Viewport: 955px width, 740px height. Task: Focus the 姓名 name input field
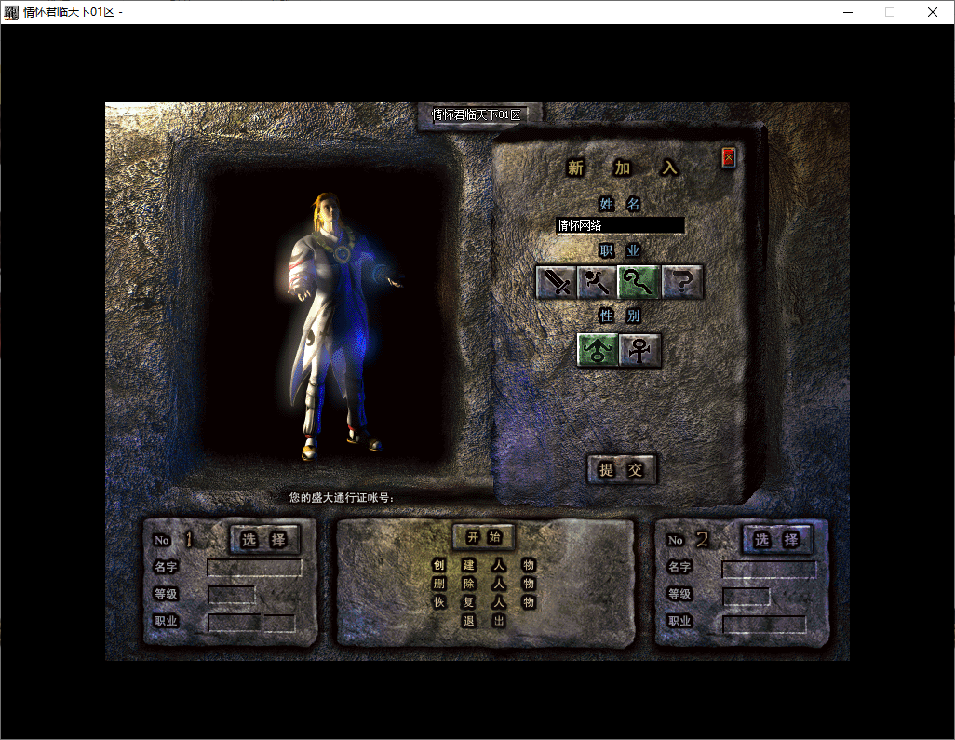click(620, 225)
